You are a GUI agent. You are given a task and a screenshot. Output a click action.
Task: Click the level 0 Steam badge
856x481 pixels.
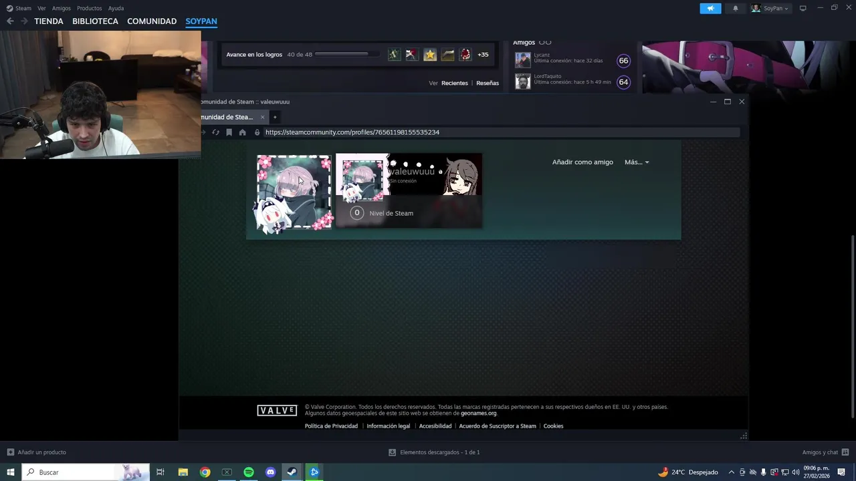(x=356, y=212)
